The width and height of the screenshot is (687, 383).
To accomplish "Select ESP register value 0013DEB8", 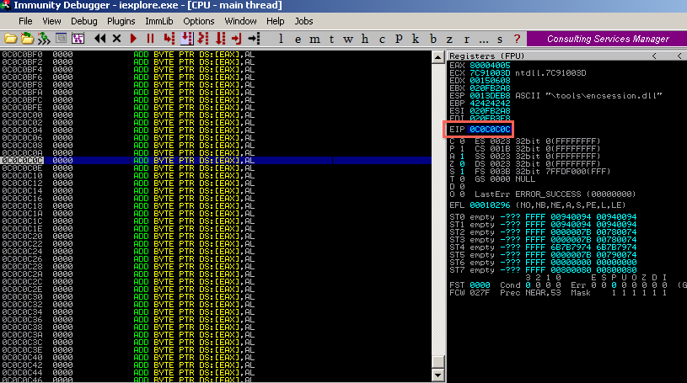I will [x=490, y=95].
